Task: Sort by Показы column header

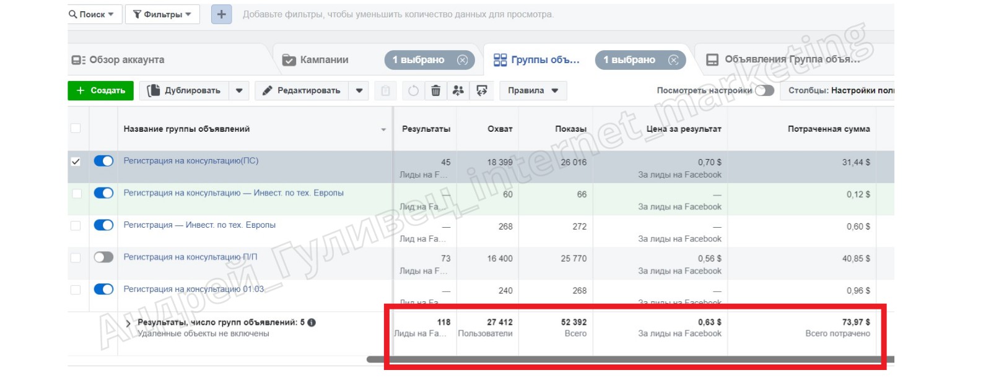Action: (570, 129)
